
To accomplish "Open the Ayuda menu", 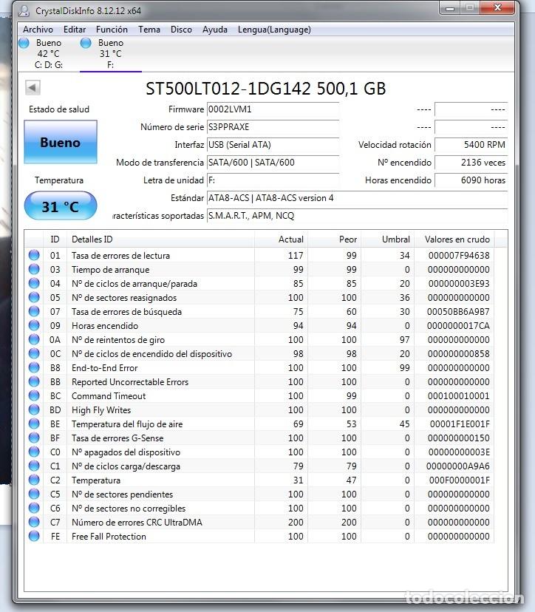I will 214,30.
